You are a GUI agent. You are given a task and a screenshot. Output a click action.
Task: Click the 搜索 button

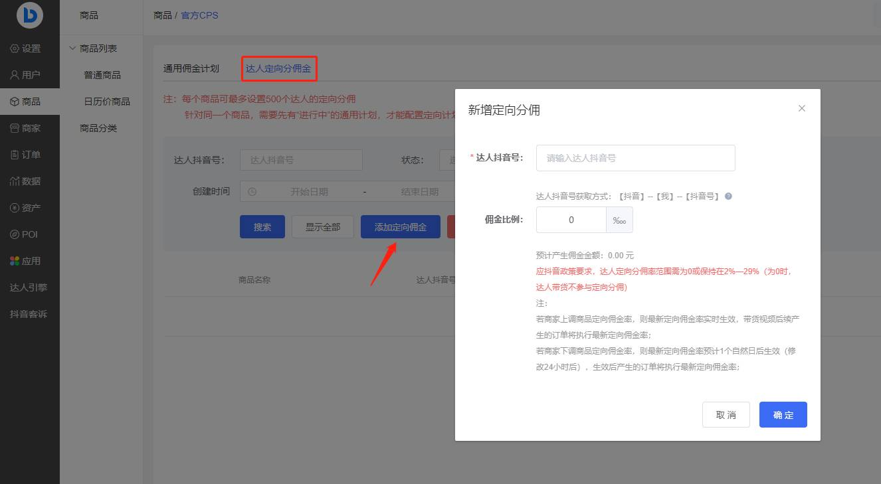click(x=262, y=226)
